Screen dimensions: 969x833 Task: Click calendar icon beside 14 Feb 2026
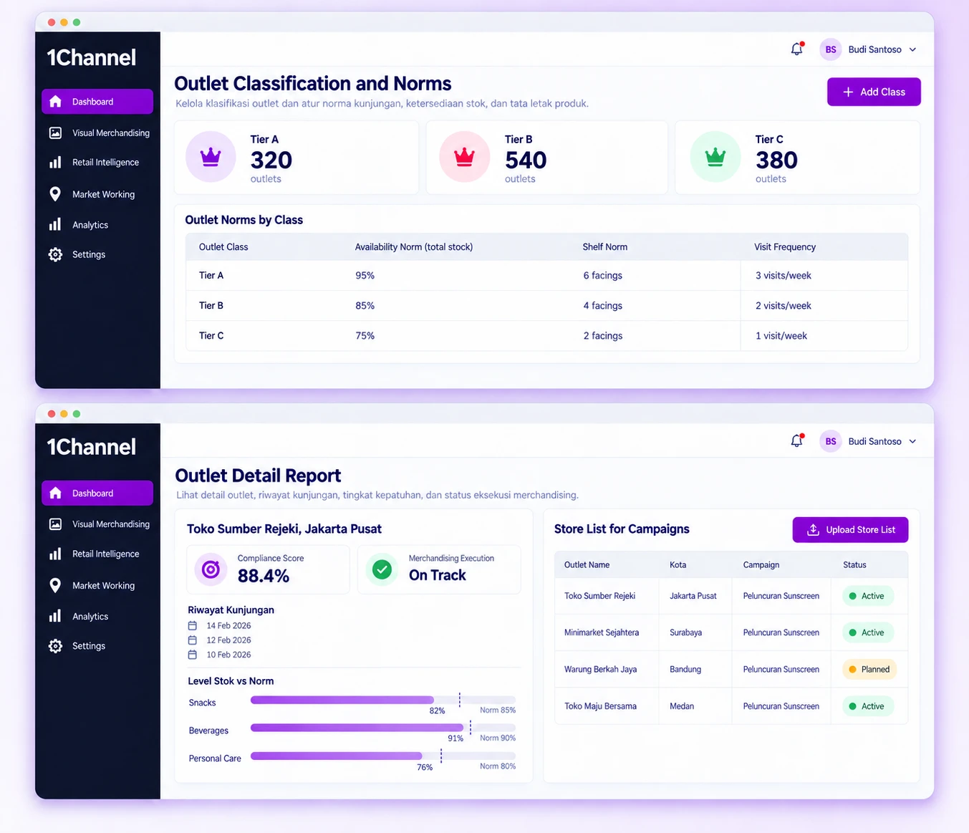192,625
